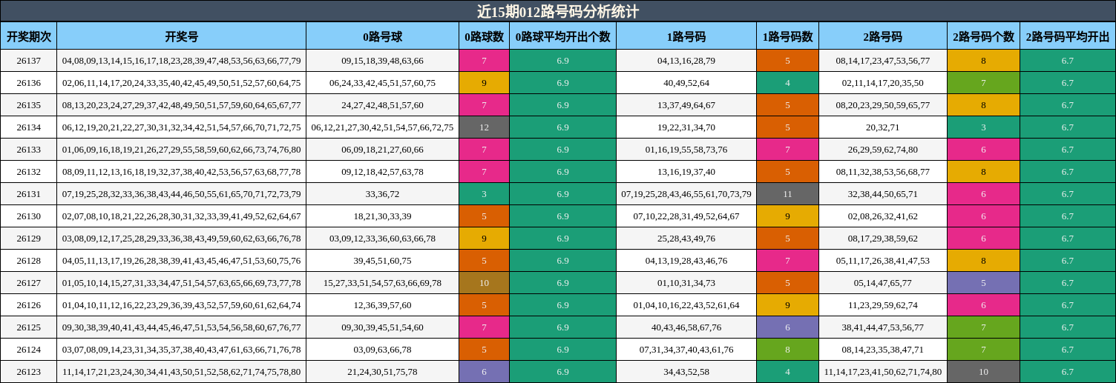
Task: Click 1路号码 cell 04,13,16,28,79
Action: [686, 61]
